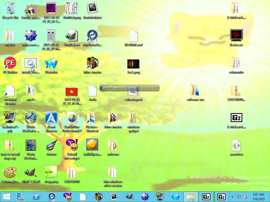Open the K-Meleon 7z archive on desktop
The image size is (270, 202).
coord(237,120)
